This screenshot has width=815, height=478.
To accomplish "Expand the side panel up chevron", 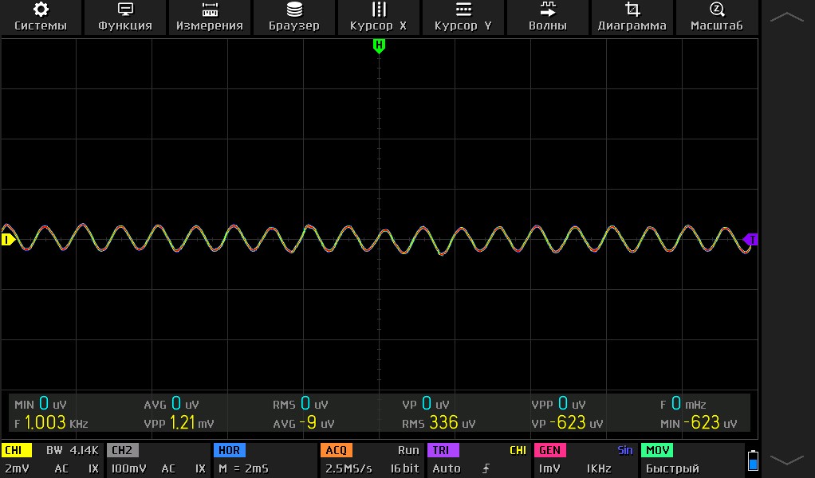I will point(787,17).
